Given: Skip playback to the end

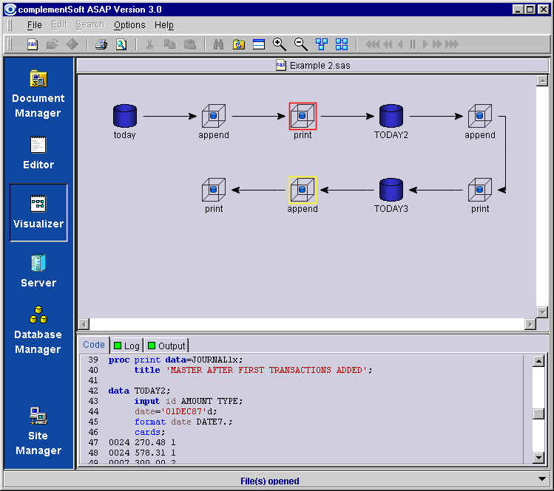Looking at the screenshot, I should click(452, 44).
